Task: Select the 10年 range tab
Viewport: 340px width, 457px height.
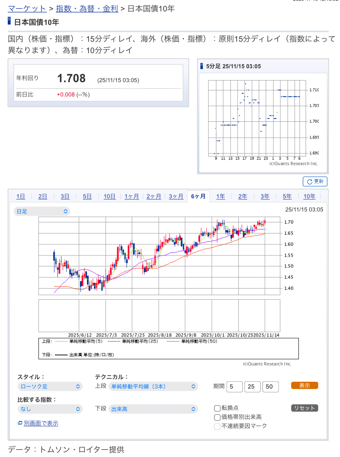Action: pyautogui.click(x=309, y=197)
